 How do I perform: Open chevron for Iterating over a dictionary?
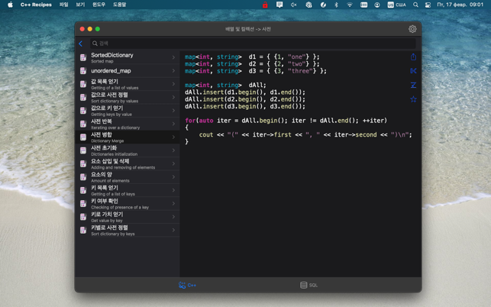[173, 124]
